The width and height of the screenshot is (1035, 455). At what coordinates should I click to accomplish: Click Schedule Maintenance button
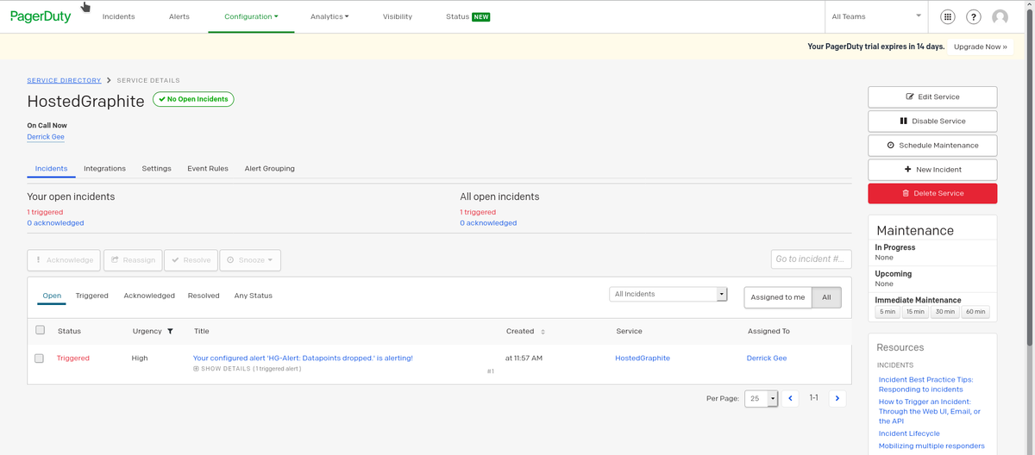[x=932, y=145]
